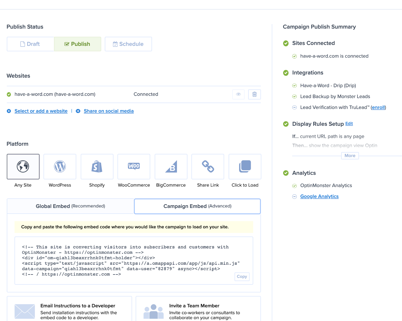Open Share on social media link

[109, 111]
